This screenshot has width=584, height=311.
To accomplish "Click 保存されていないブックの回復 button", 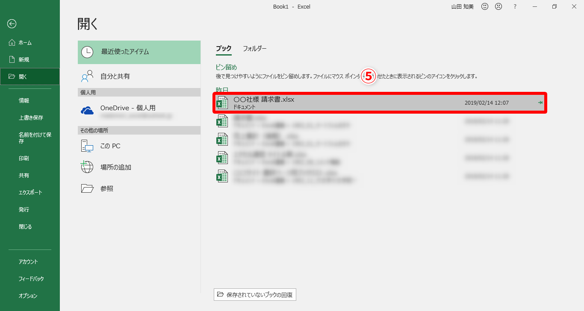I will click(x=255, y=295).
